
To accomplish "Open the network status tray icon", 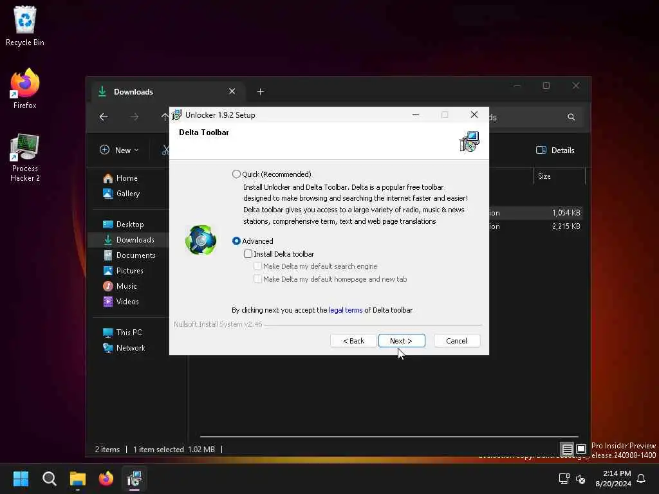I will [564, 479].
